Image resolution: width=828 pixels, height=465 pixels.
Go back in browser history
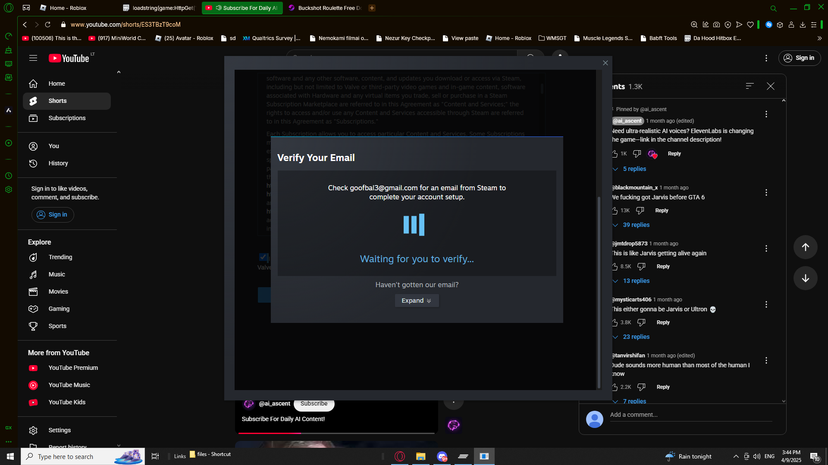tap(25, 25)
